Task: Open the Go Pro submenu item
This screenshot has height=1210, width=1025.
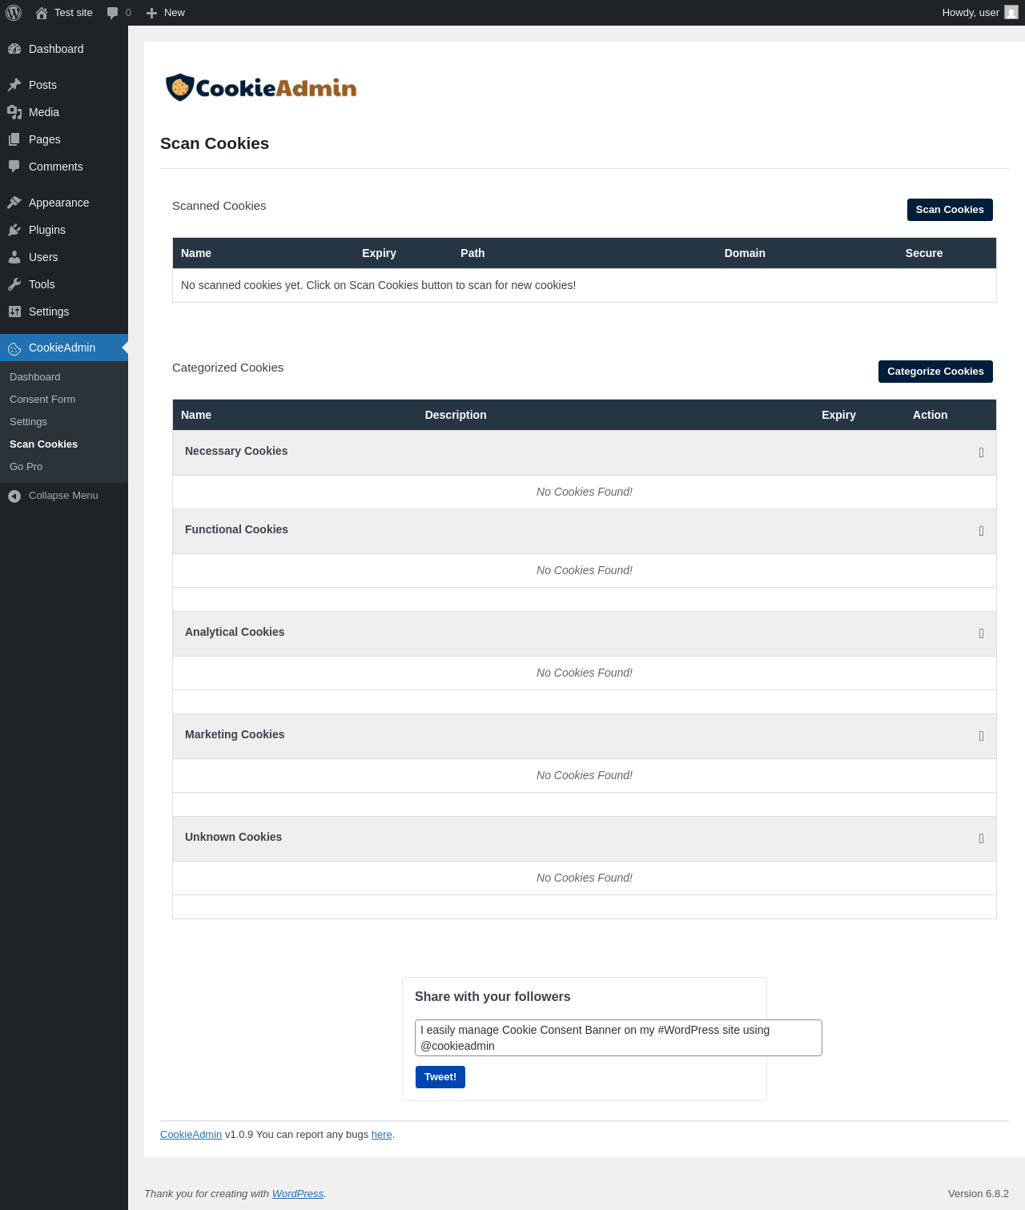Action: tap(64, 467)
